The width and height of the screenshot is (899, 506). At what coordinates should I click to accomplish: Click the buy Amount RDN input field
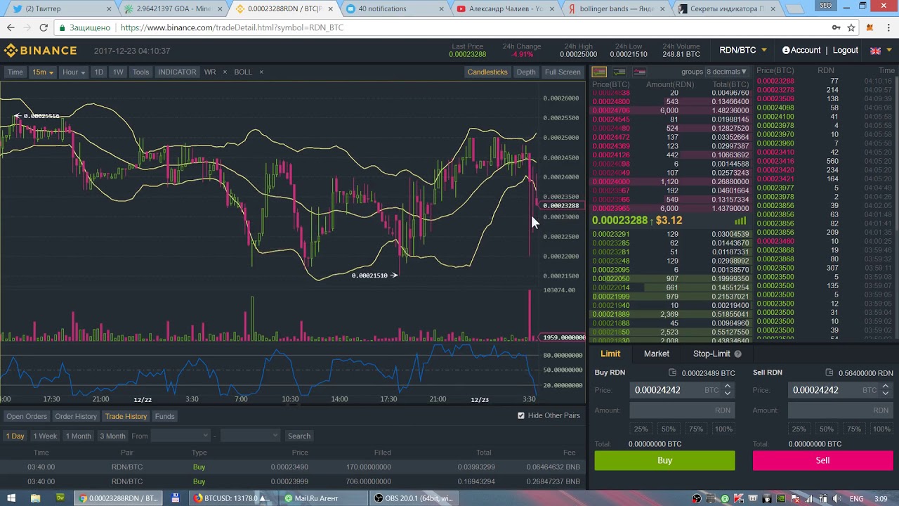pyautogui.click(x=682, y=410)
